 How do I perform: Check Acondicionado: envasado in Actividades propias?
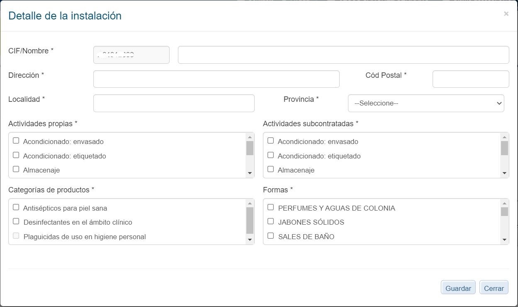pyautogui.click(x=16, y=141)
